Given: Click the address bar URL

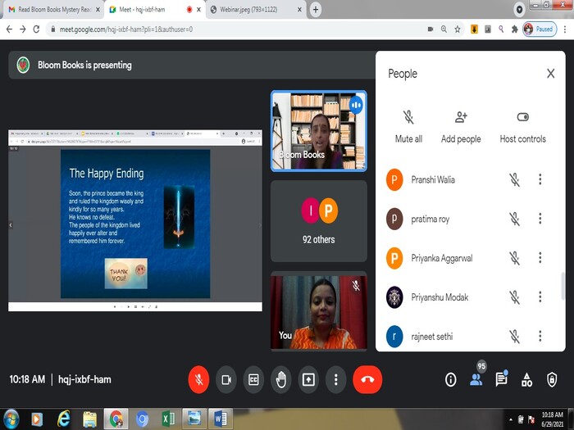Looking at the screenshot, I should point(126,29).
